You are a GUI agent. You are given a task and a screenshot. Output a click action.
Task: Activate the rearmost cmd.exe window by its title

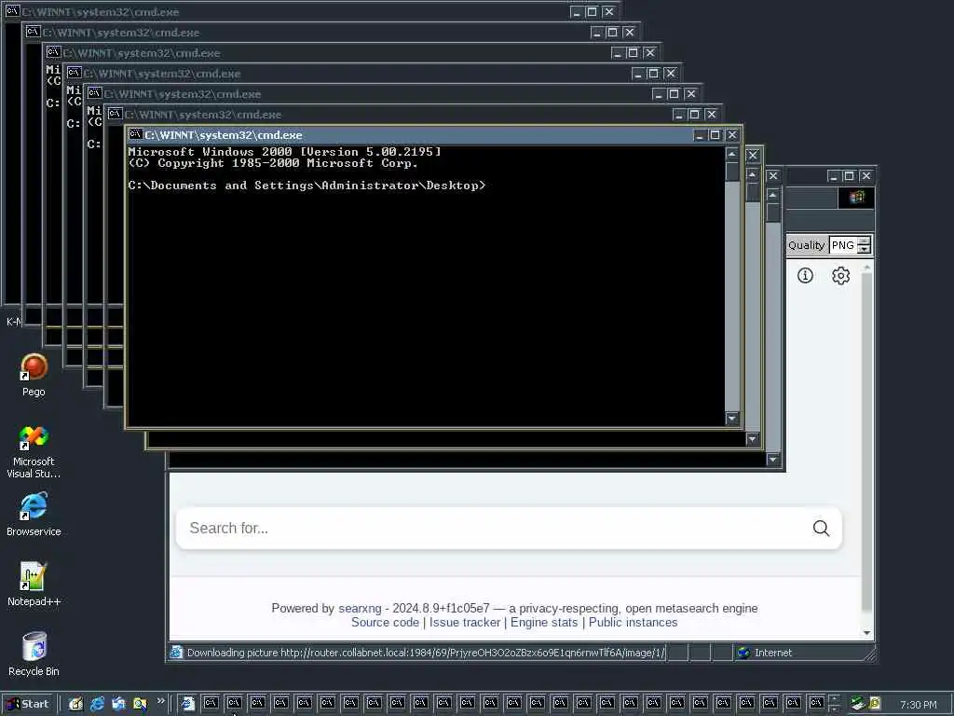[101, 11]
